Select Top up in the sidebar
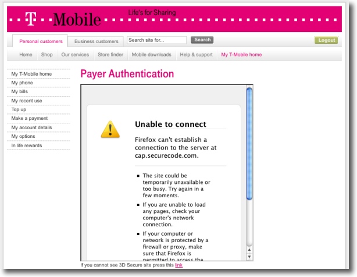This screenshot has height=277, width=357. point(19,109)
